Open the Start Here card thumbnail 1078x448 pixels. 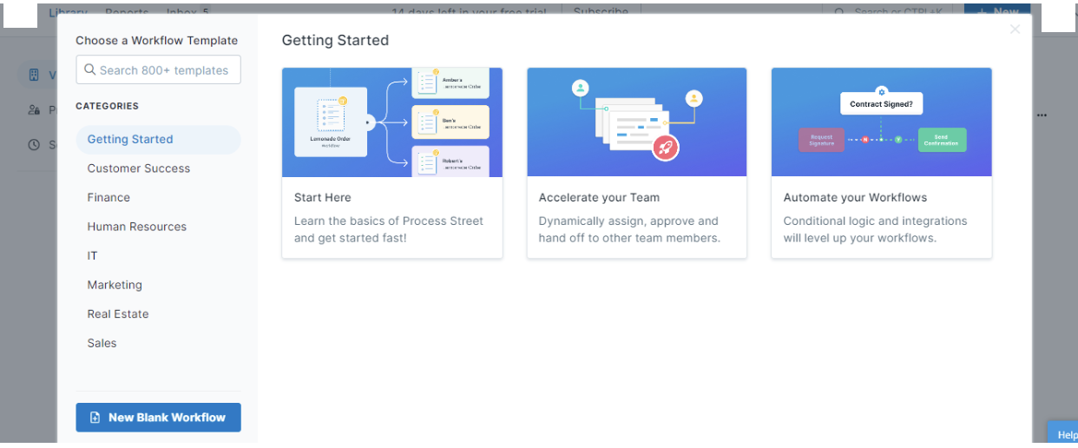click(x=392, y=122)
